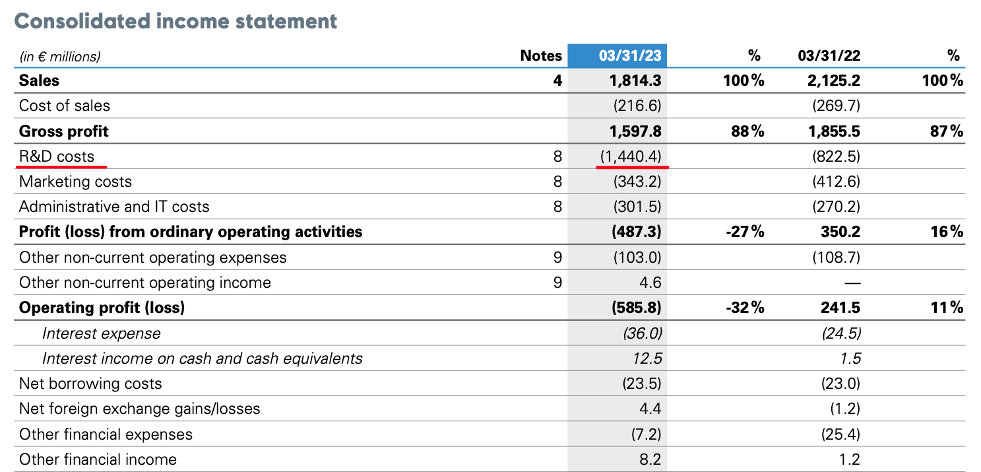Select the 'Net foreign exchange gains/losses' label
This screenshot has width=981, height=472.
pyautogui.click(x=139, y=409)
